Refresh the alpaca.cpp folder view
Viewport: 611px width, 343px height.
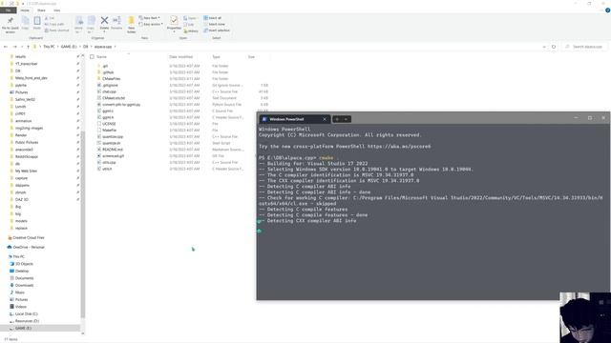click(554, 47)
